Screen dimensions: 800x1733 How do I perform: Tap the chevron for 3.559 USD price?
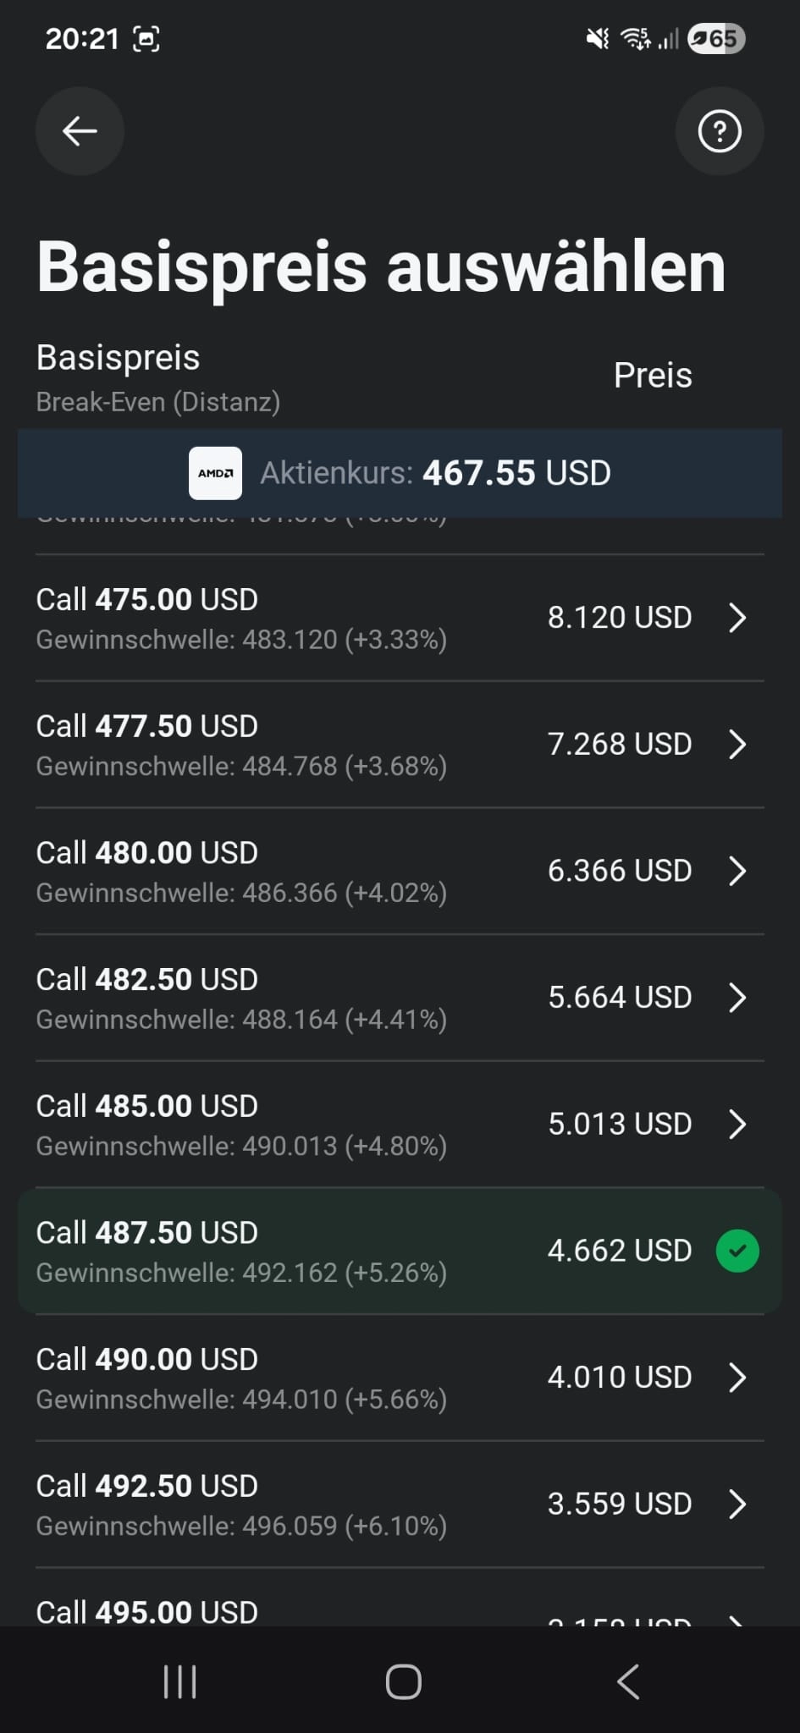[737, 1505]
